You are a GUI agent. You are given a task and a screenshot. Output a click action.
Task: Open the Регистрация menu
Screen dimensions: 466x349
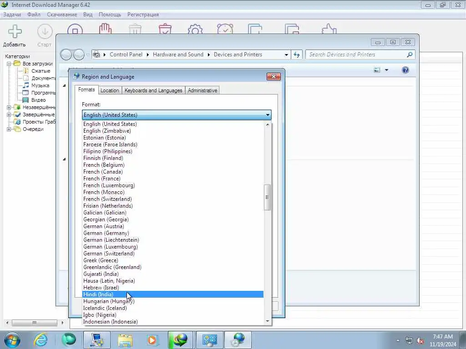tap(143, 15)
